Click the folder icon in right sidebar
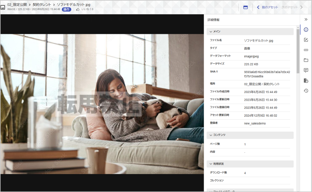This screenshot has width=312, height=192. coord(306,60)
